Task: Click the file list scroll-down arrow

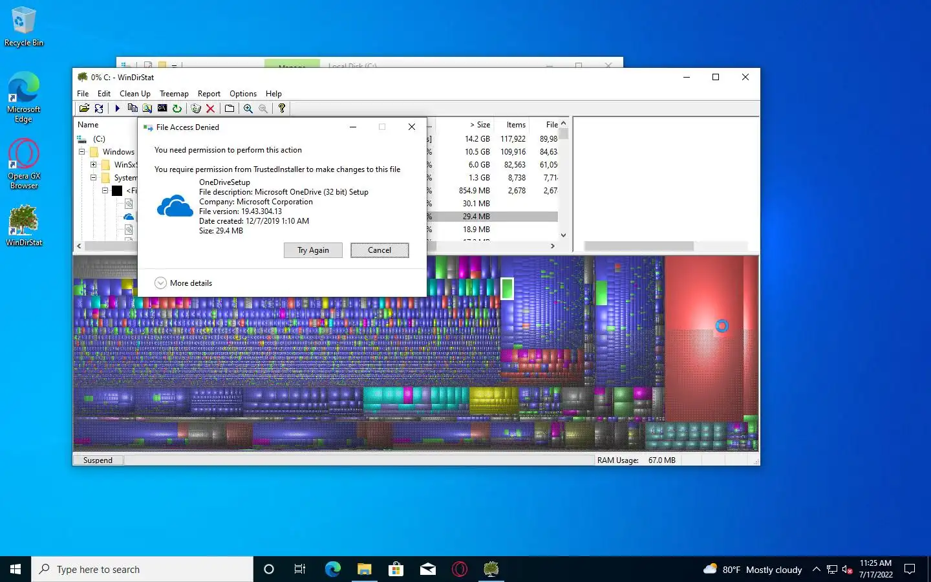Action: pos(563,235)
